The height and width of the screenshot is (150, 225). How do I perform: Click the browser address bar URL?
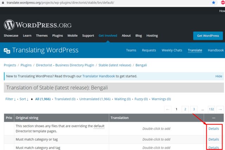click(60, 2)
